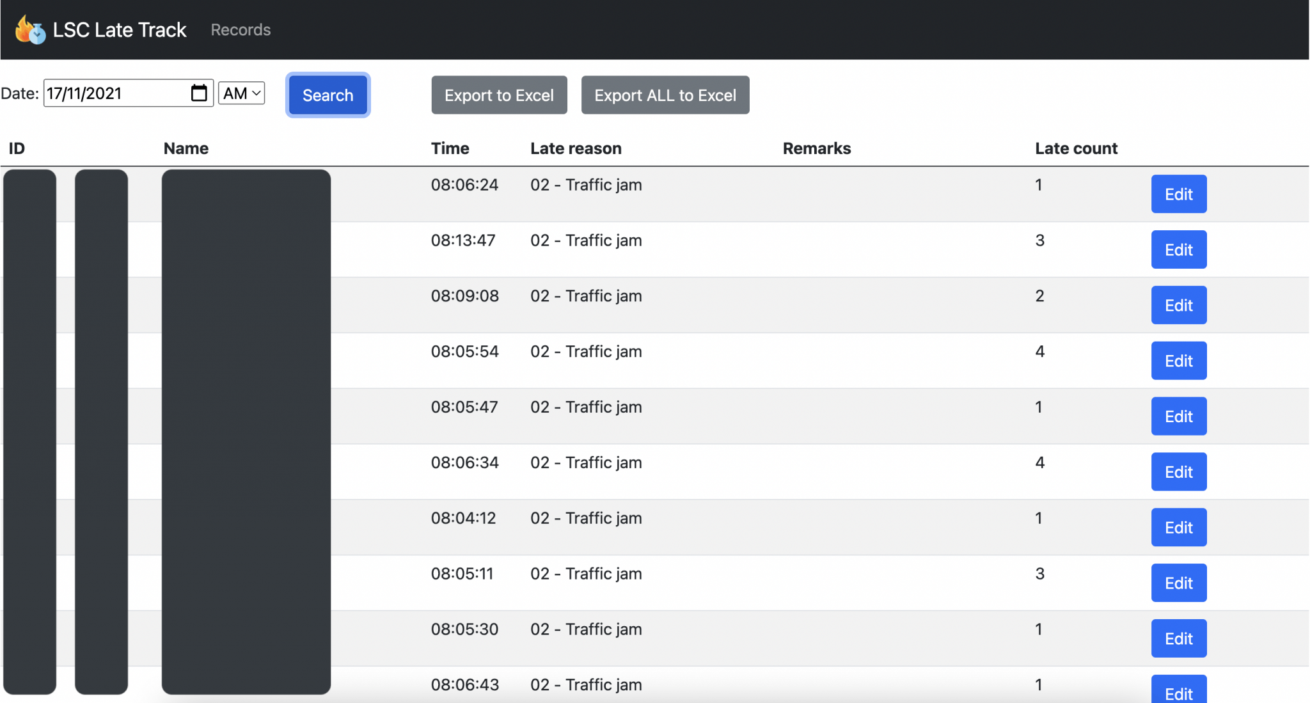This screenshot has height=703, width=1310.
Task: Edit the record with late count 3 at 08:13:47
Action: click(x=1178, y=249)
